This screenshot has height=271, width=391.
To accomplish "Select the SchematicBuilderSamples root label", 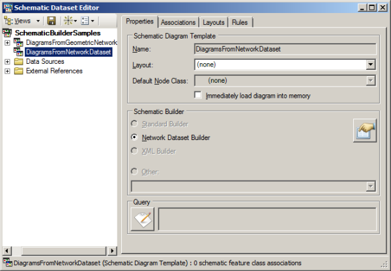I will [57, 33].
